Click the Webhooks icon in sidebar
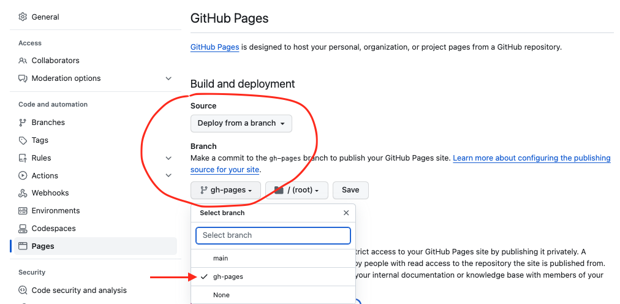Viewport: 620px width, 304px height. click(23, 193)
